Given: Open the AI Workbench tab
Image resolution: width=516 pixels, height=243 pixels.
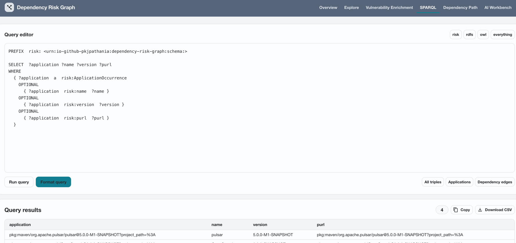Looking at the screenshot, I should (x=498, y=8).
